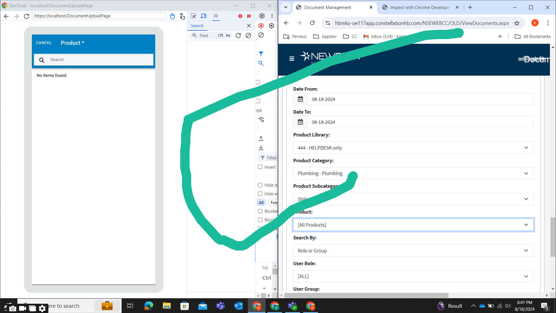The height and width of the screenshot is (313, 556).
Task: Check the Blocked response cookies checkbox
Action: tap(260, 211)
